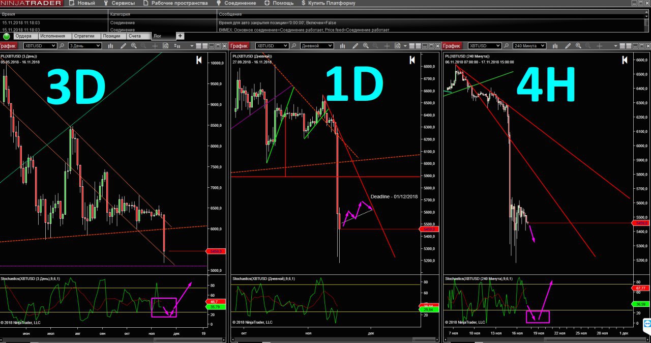Click the red 67,77 stochastics value marker
Screen dimensions: 651x343
click(x=640, y=288)
